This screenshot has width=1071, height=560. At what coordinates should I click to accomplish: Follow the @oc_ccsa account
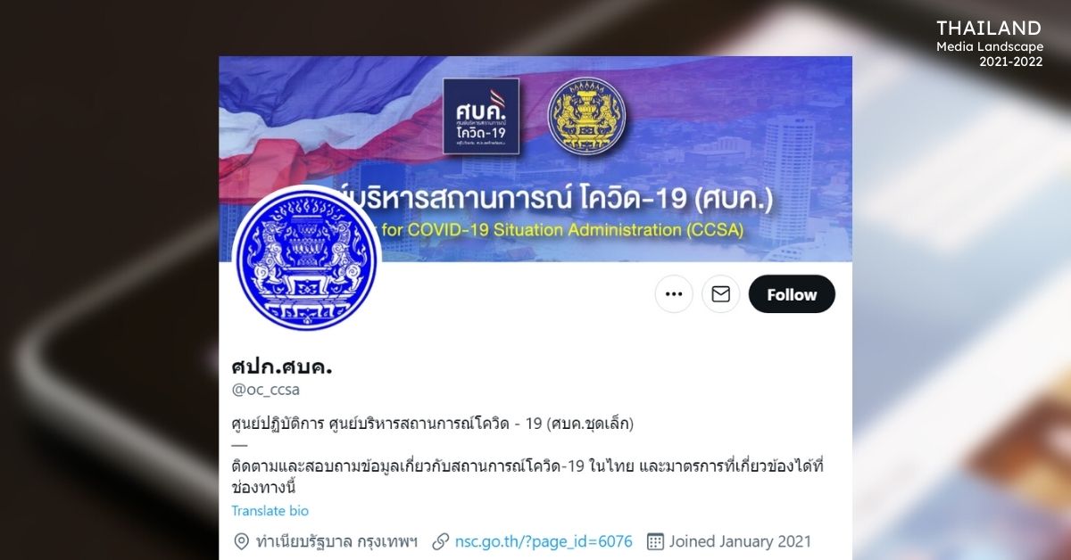tap(792, 294)
